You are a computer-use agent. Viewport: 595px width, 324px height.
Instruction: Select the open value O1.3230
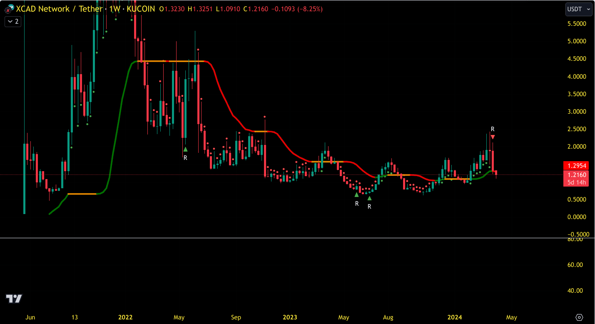tap(171, 9)
